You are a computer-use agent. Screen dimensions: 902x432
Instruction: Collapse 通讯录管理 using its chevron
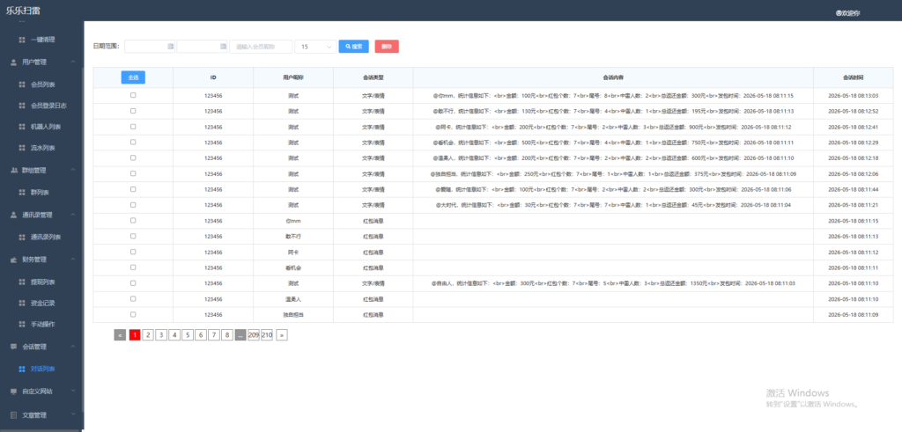coord(73,215)
